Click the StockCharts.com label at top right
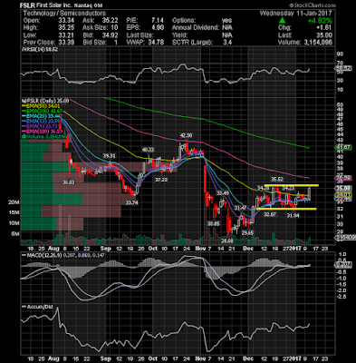The width and height of the screenshot is (356, 363). tap(313, 5)
